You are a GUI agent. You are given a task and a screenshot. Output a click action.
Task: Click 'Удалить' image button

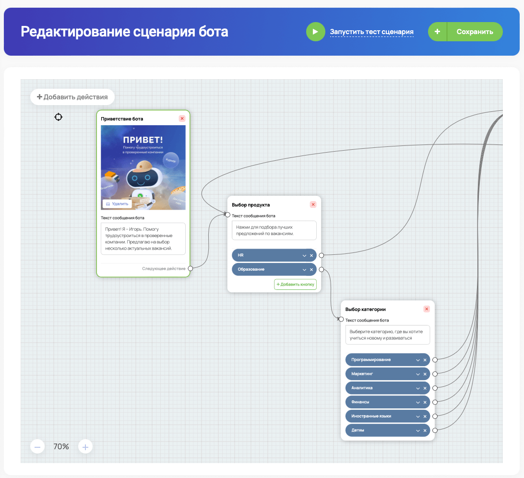pos(117,204)
